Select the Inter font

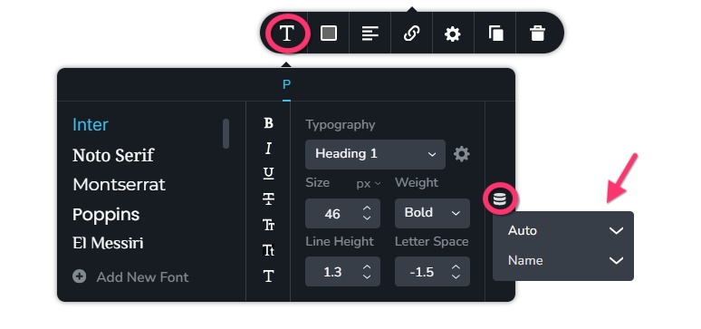point(91,125)
